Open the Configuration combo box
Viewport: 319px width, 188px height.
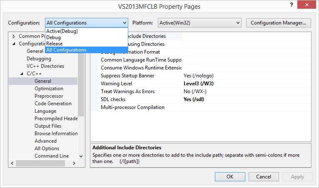87,23
